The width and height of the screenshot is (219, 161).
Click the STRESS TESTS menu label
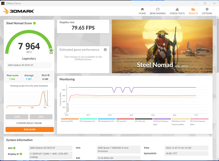177,13
